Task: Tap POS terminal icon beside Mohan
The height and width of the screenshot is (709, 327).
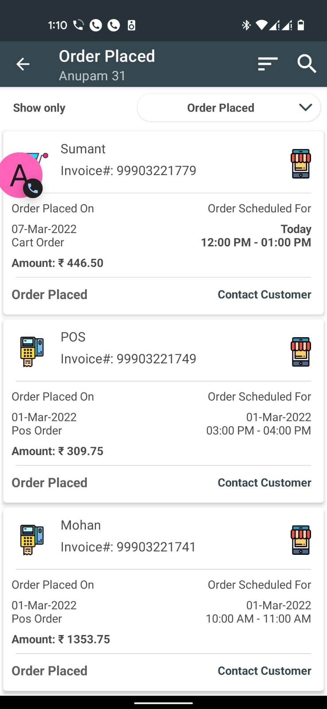Action: pos(32,540)
